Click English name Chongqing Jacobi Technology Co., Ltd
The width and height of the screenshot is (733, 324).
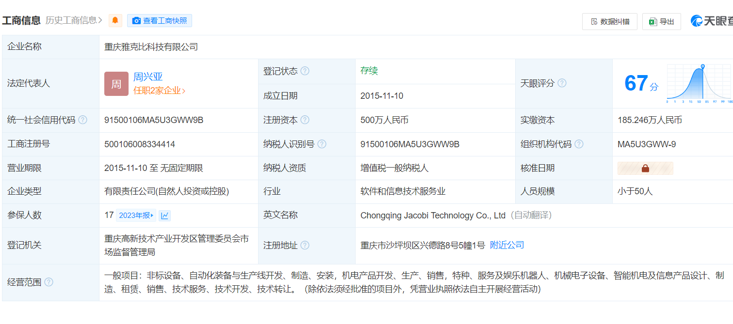click(433, 216)
